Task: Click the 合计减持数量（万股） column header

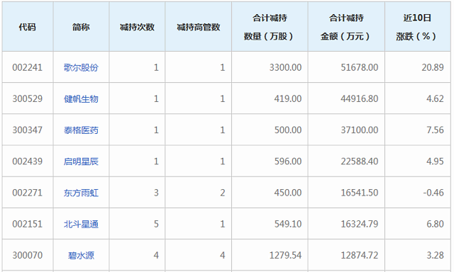Action: coord(270,27)
